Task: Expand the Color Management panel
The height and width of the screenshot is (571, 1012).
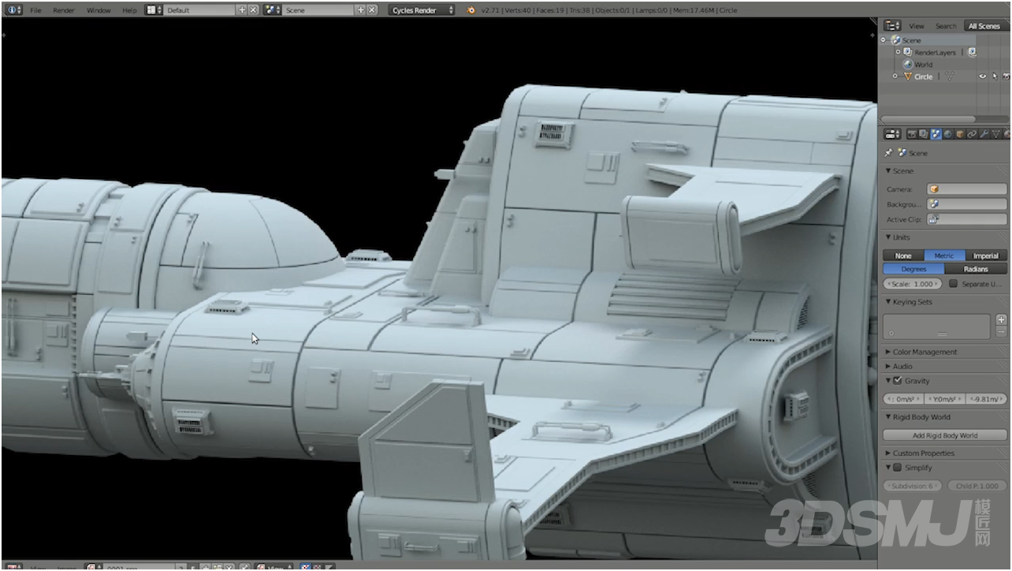Action: click(x=888, y=352)
